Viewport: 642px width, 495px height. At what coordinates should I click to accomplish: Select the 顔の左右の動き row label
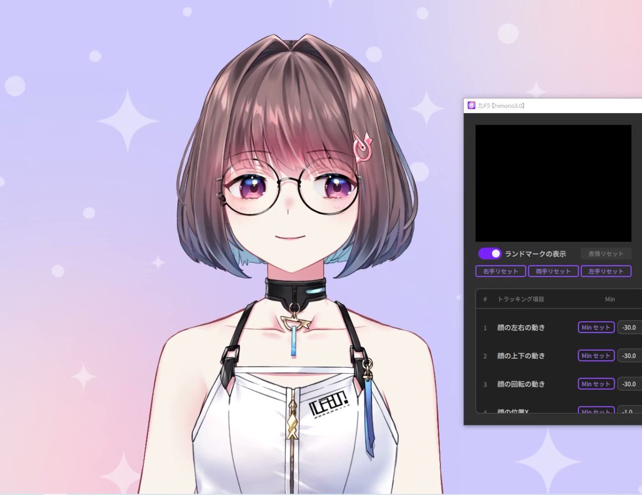[x=521, y=327]
